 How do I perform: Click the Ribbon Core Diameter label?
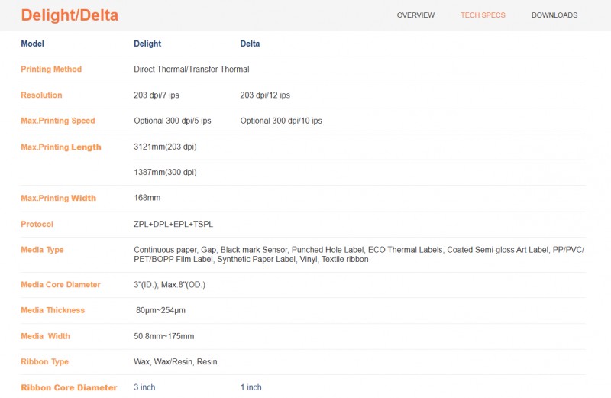[x=69, y=387]
